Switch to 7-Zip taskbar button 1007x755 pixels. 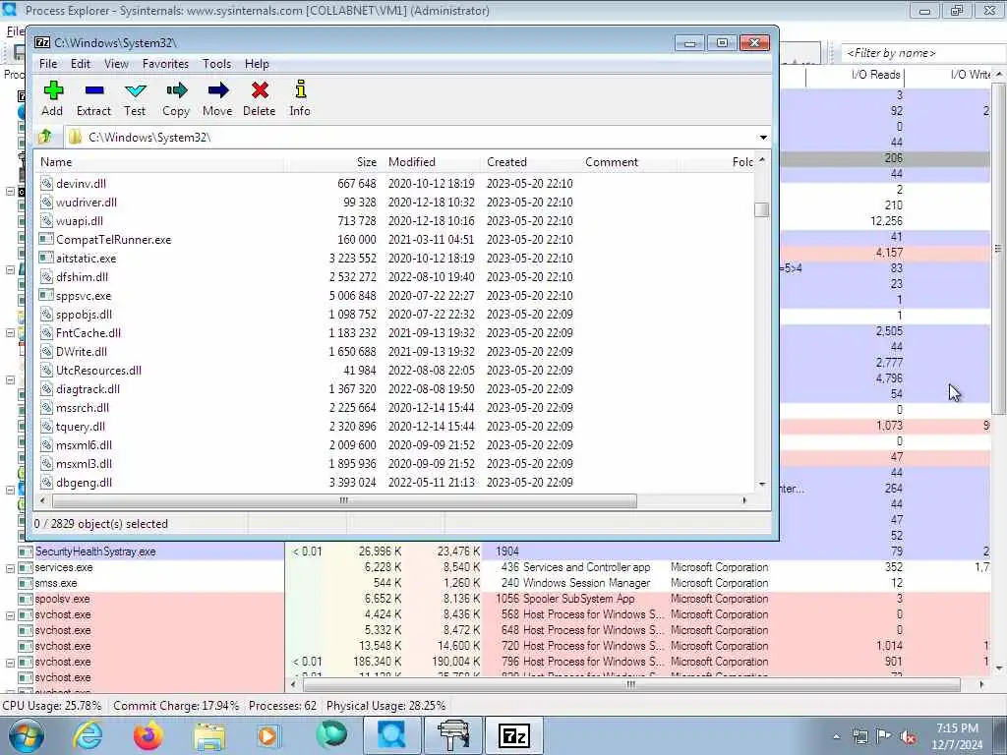513,735
